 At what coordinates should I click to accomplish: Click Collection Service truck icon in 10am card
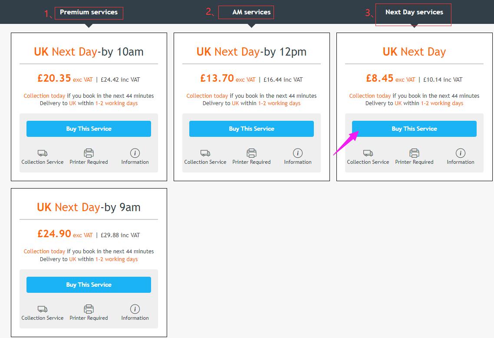(x=43, y=153)
